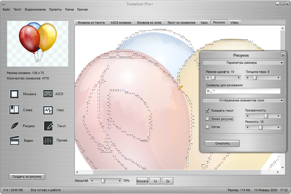The image size is (291, 194).
Task: Click the Очистить button
Action: pyautogui.click(x=222, y=143)
